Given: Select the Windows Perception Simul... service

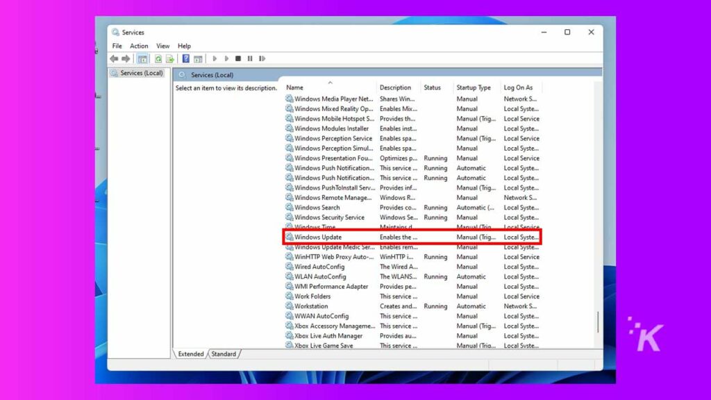Looking at the screenshot, I should point(412,149).
